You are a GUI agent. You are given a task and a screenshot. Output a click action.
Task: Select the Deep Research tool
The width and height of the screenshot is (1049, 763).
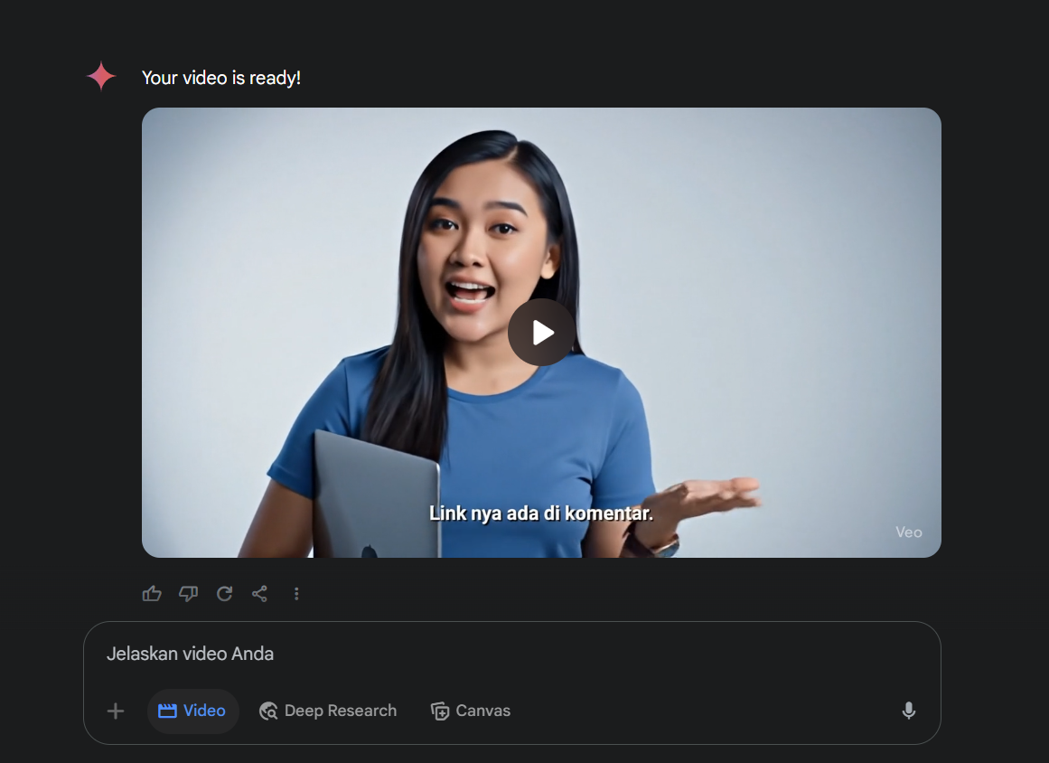pyautogui.click(x=328, y=711)
